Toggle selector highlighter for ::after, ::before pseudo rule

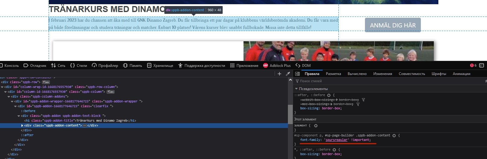point(329,95)
